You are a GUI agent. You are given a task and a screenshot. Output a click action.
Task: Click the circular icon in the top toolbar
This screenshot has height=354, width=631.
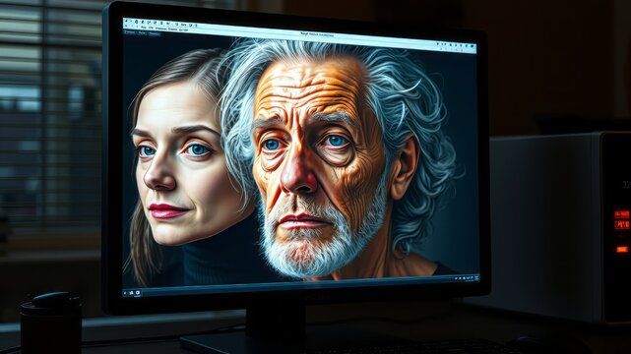pos(137,22)
